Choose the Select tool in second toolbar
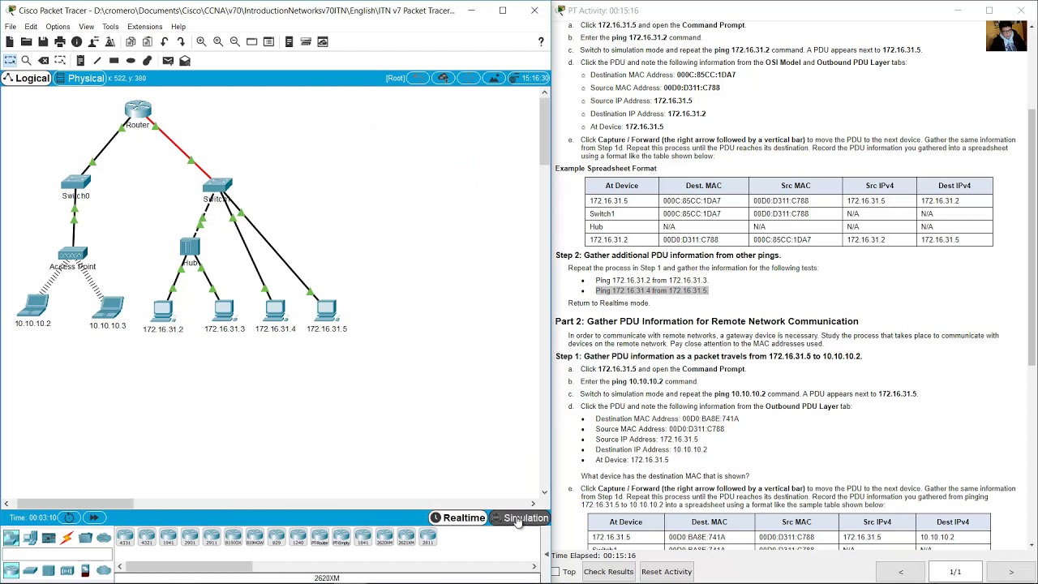Image resolution: width=1038 pixels, height=584 pixels. point(10,60)
